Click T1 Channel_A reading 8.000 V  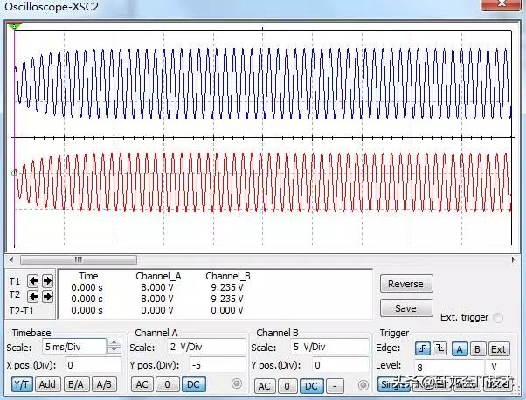tap(157, 287)
